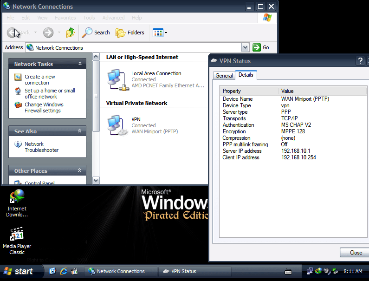369x281 pixels.
Task: Open the Advanced menu
Action: coord(113,18)
